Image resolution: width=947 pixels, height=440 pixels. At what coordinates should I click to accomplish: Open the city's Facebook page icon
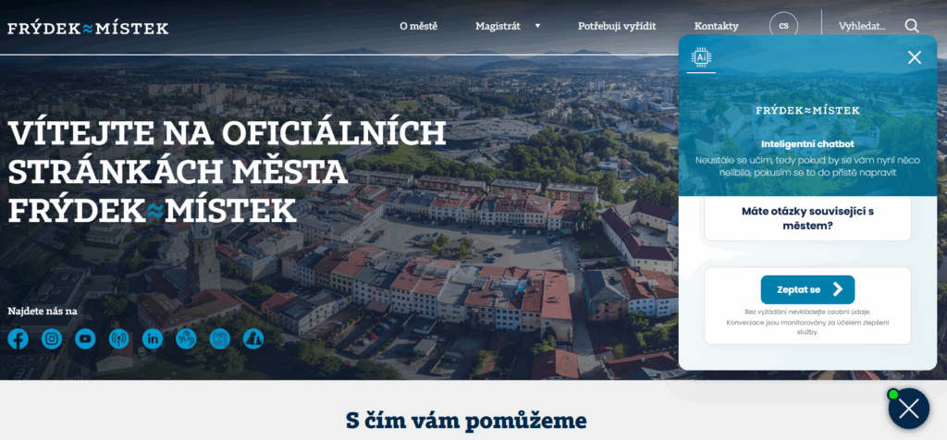point(18,339)
